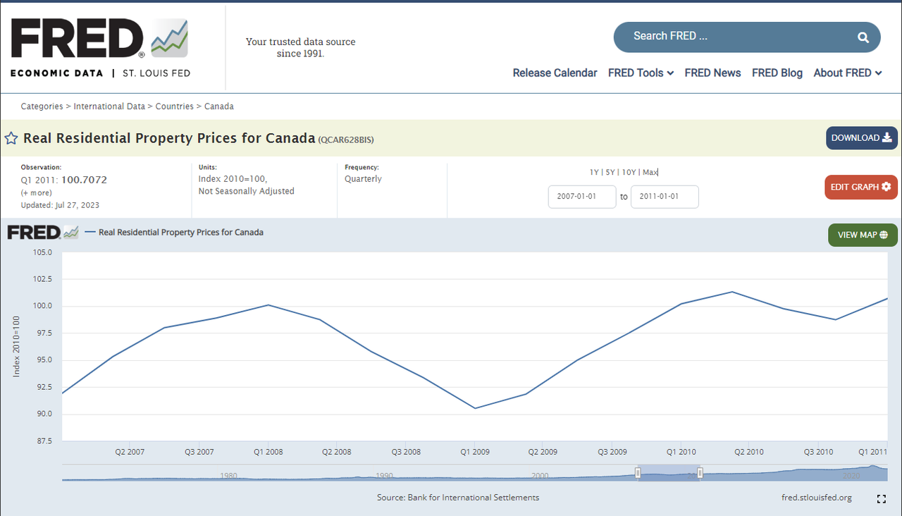Click the highlighted span of the range navigator

(669, 473)
